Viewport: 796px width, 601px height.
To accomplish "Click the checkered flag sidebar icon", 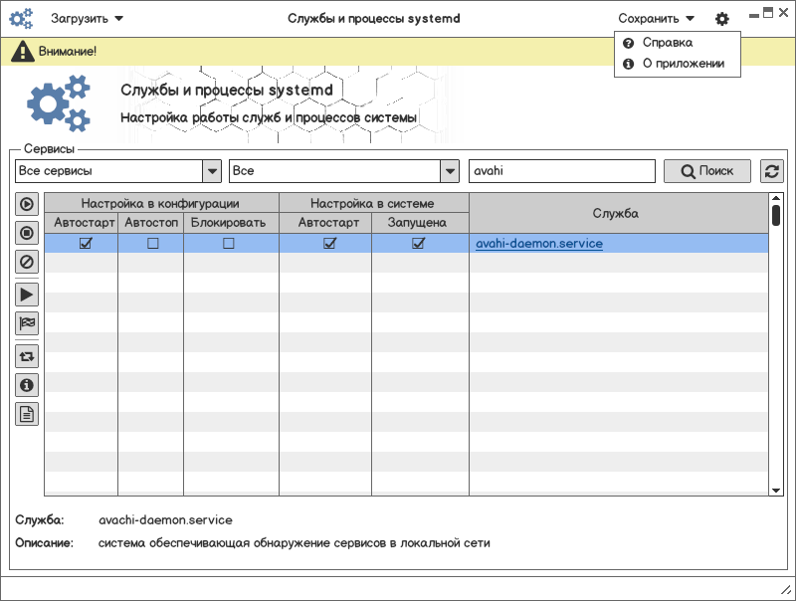I will (27, 323).
